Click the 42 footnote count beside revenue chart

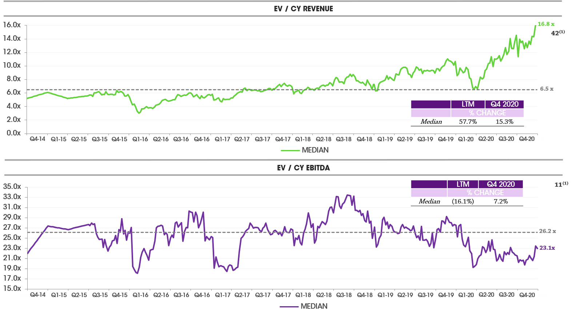pos(558,33)
